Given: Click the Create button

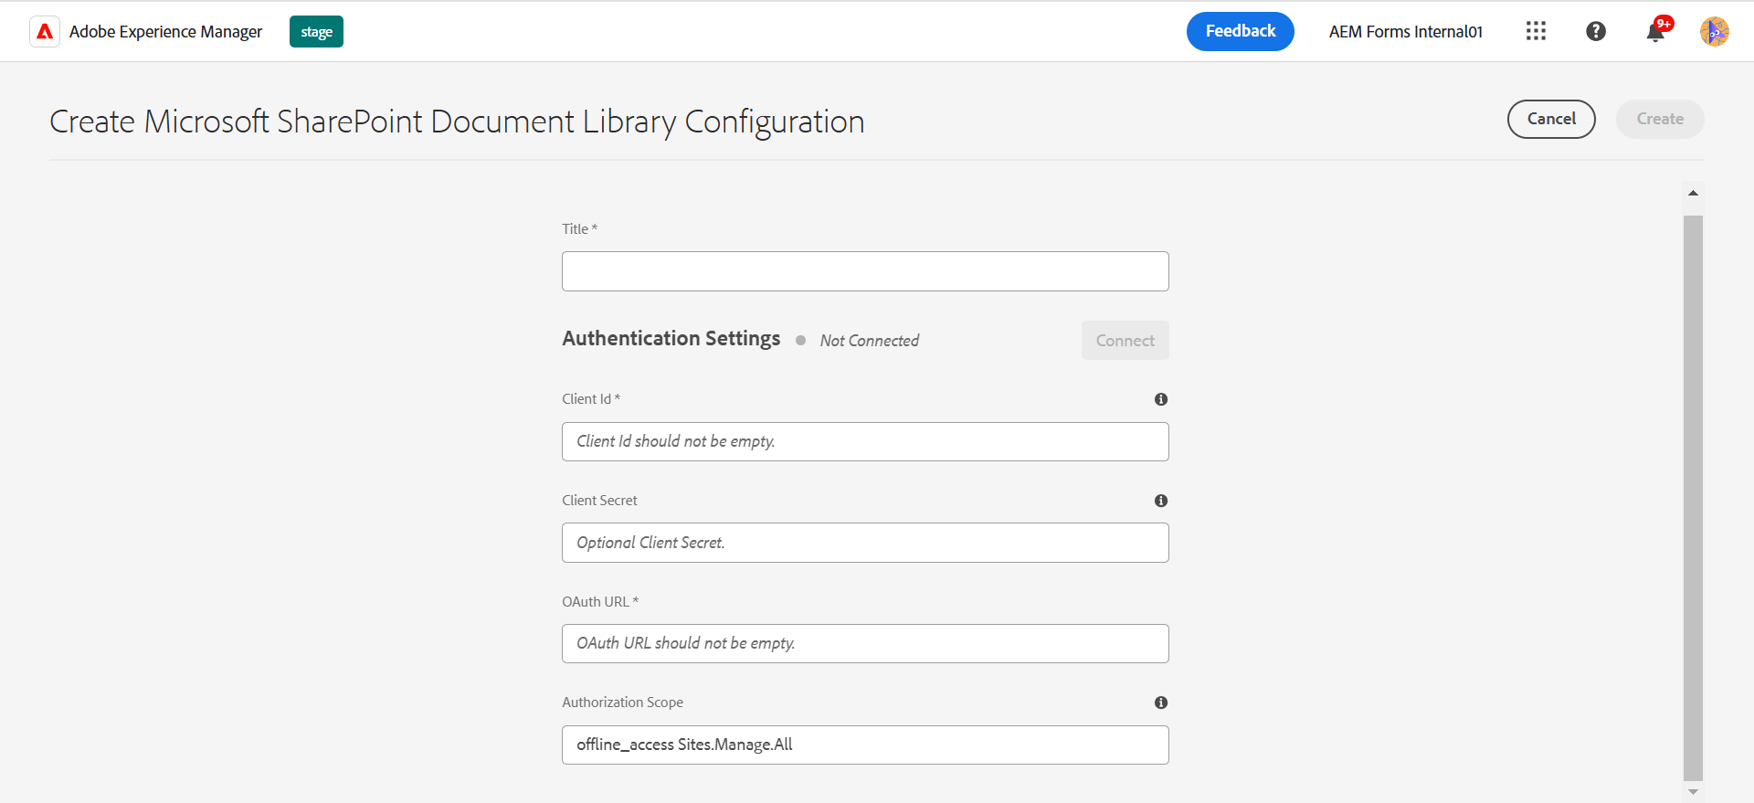Looking at the screenshot, I should pos(1659,120).
